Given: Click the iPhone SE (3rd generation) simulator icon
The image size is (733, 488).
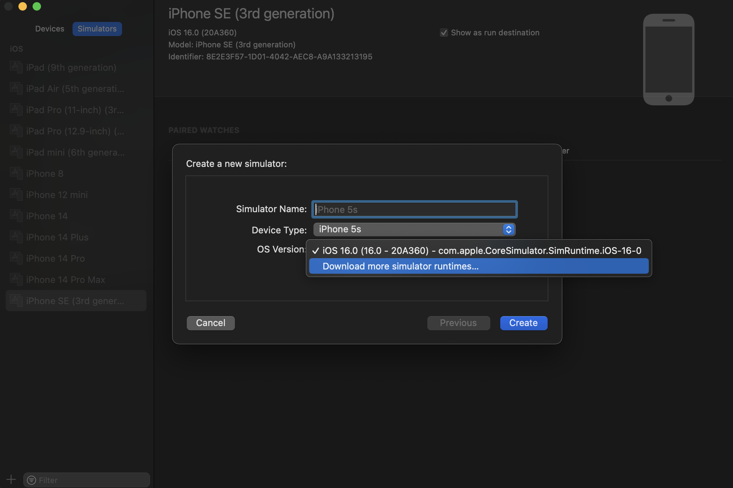Looking at the screenshot, I should coord(16,301).
